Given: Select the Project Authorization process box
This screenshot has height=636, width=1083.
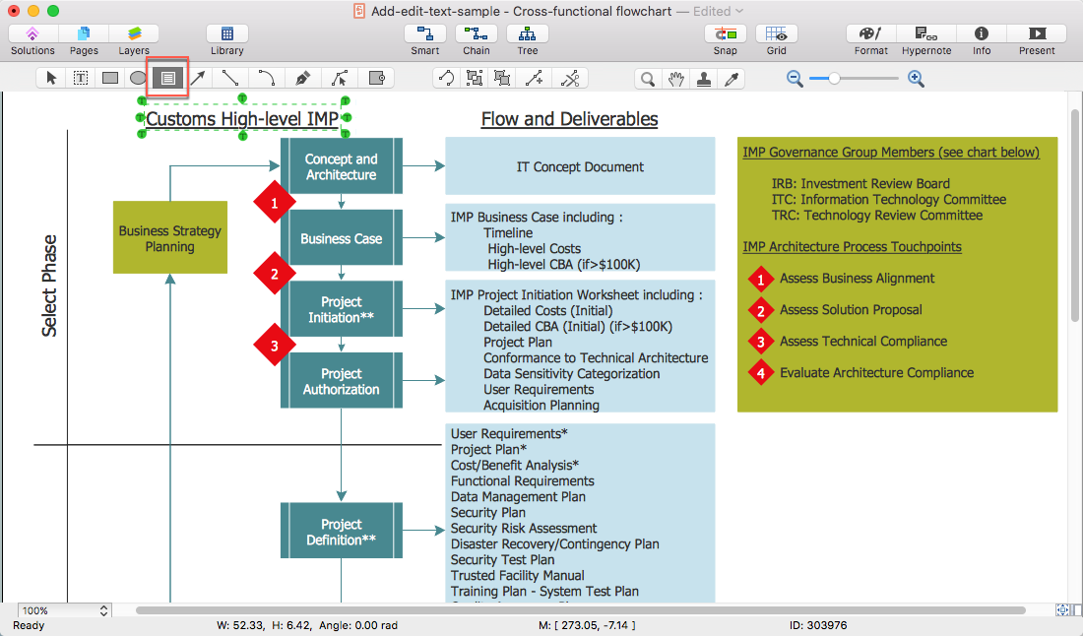Looking at the screenshot, I should [342, 380].
